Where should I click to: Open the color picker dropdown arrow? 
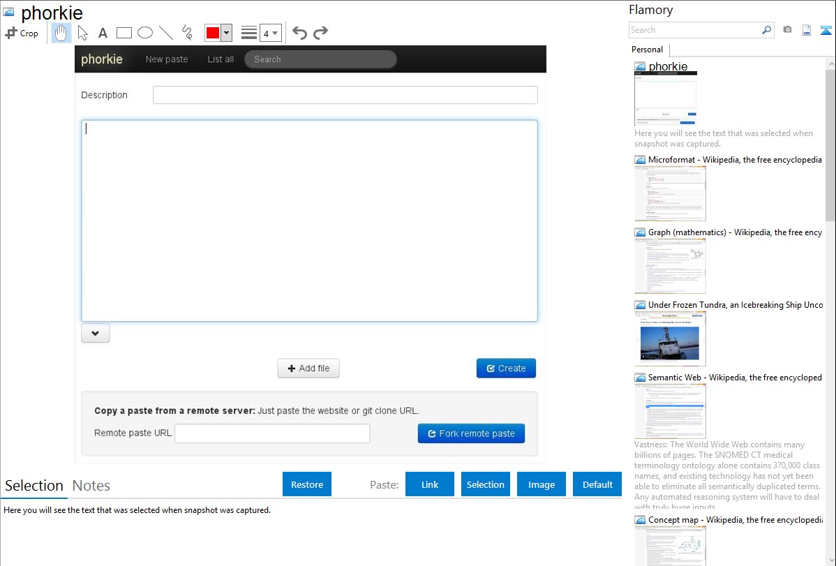(226, 33)
